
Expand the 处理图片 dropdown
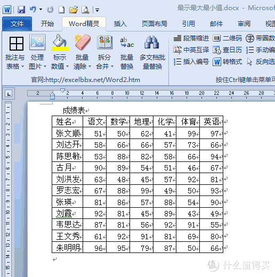[x=45, y=67]
